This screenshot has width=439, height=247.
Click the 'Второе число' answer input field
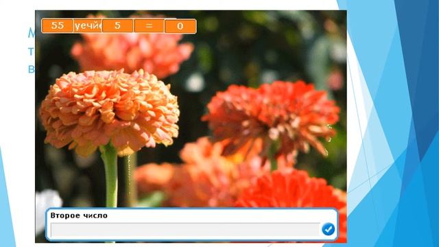185,230
